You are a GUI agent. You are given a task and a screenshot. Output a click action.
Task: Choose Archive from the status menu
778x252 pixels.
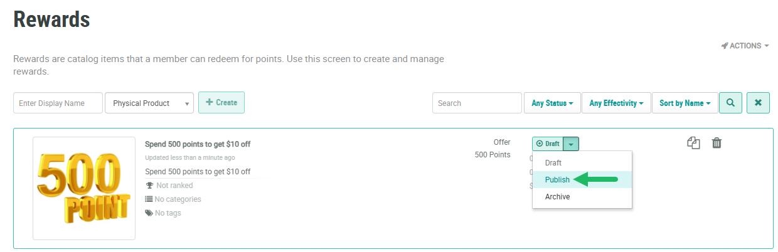[557, 197]
